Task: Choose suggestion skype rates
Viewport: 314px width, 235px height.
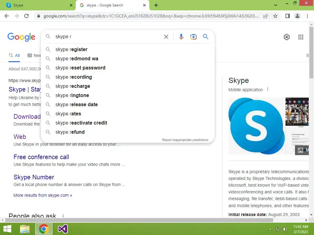Action: [128, 114]
